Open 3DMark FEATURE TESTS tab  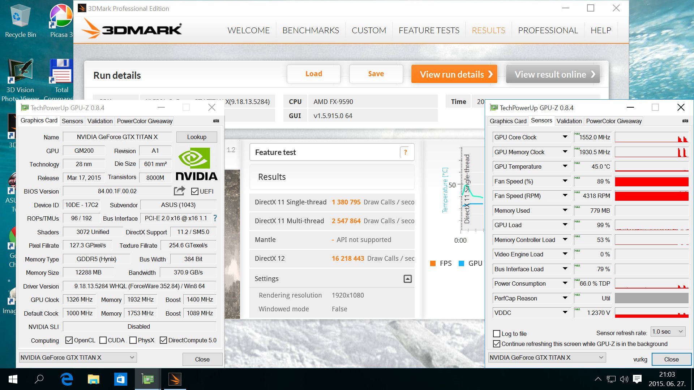[x=429, y=30]
